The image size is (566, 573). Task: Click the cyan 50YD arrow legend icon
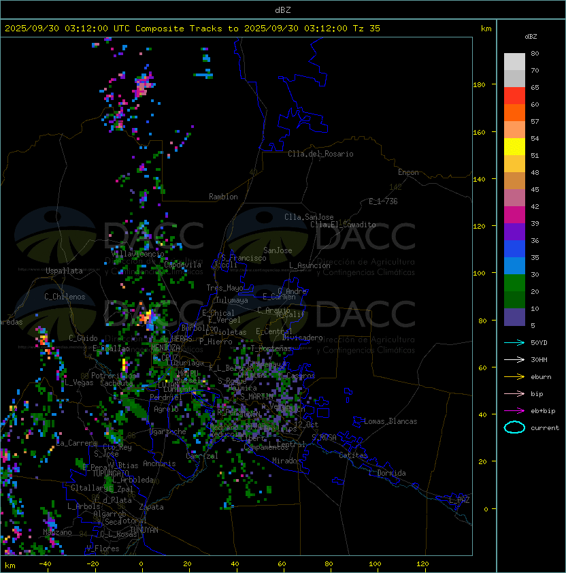(514, 343)
